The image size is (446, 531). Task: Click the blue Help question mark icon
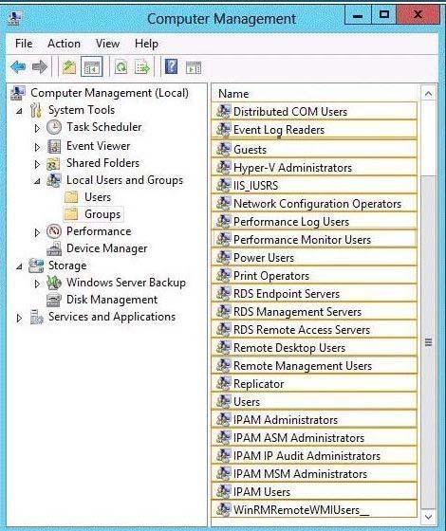click(171, 66)
